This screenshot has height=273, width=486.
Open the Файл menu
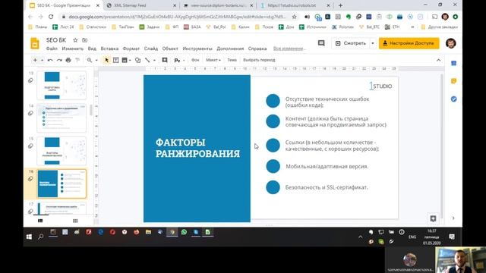click(52, 49)
